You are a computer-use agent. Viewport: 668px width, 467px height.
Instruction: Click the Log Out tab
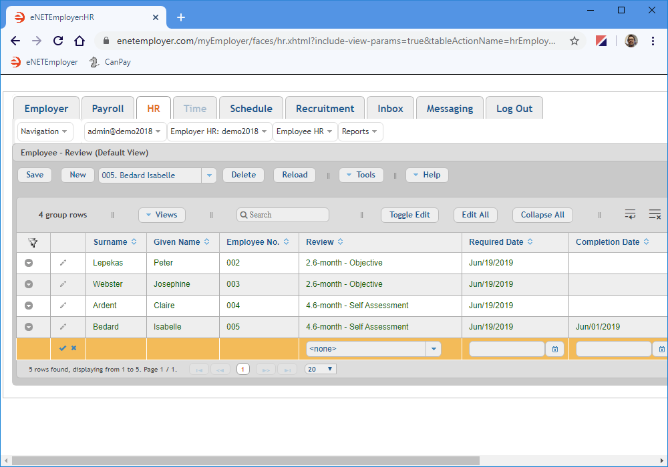click(514, 109)
